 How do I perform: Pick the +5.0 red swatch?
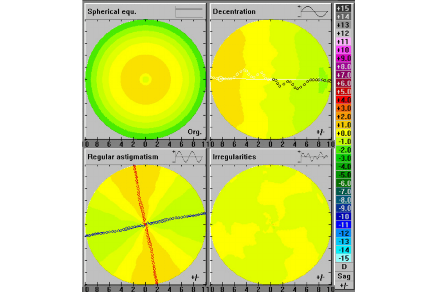tap(343, 91)
